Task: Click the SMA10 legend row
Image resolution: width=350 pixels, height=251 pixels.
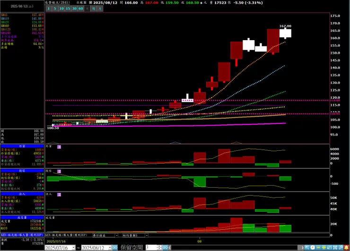Action: [22, 18]
